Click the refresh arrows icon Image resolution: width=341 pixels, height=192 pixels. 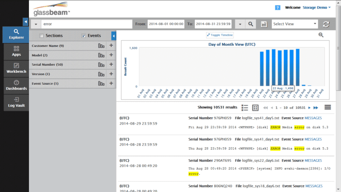point(326,24)
